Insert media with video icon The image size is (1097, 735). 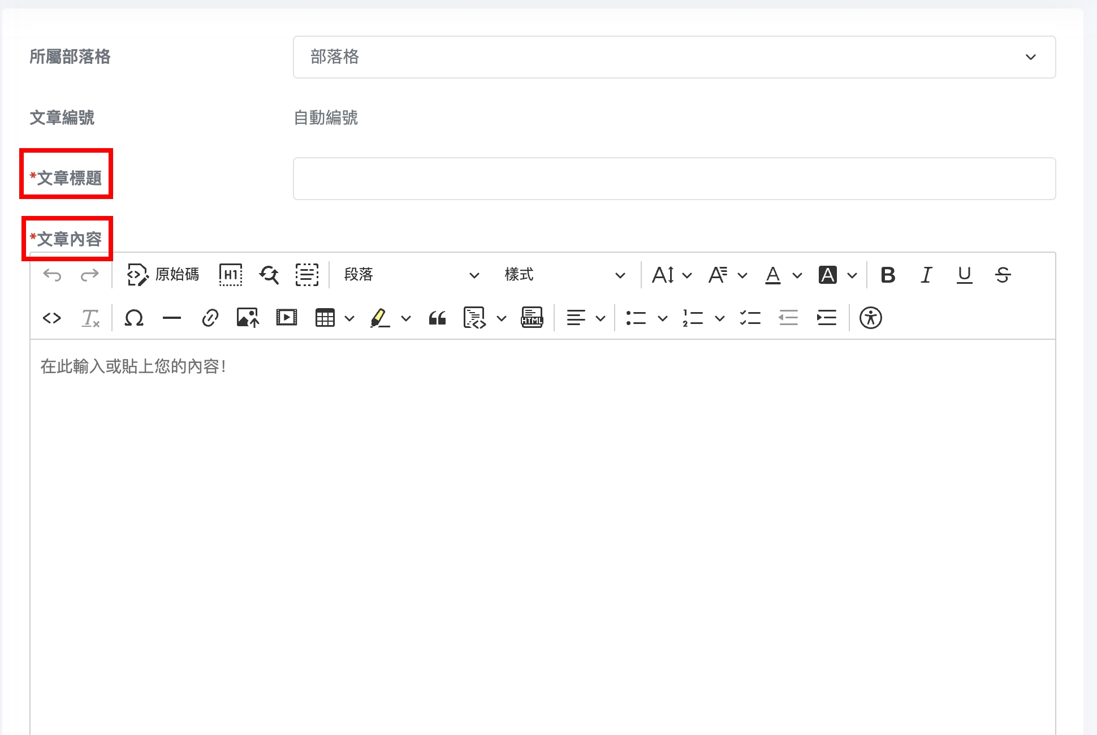(287, 318)
